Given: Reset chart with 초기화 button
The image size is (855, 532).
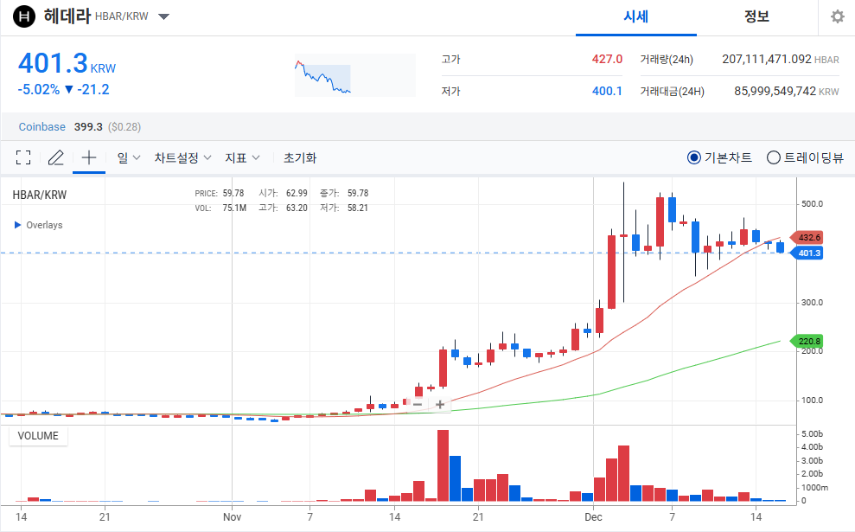Looking at the screenshot, I should tap(300, 157).
